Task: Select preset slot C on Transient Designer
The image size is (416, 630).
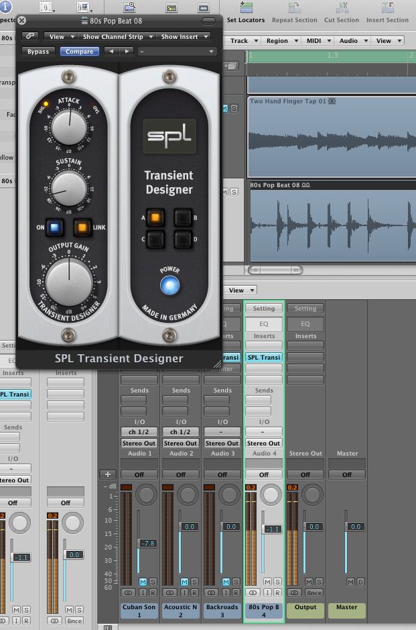Action: point(155,239)
